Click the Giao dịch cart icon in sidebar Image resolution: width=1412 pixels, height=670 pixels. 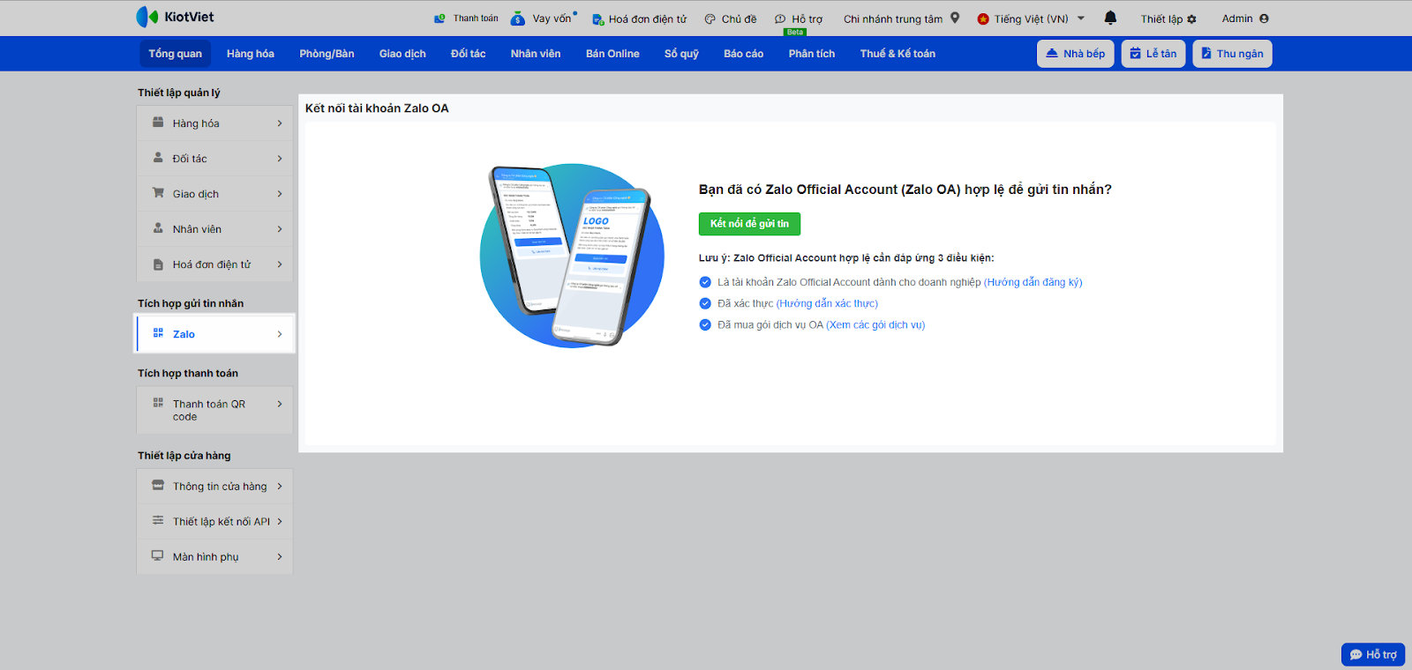point(158,193)
